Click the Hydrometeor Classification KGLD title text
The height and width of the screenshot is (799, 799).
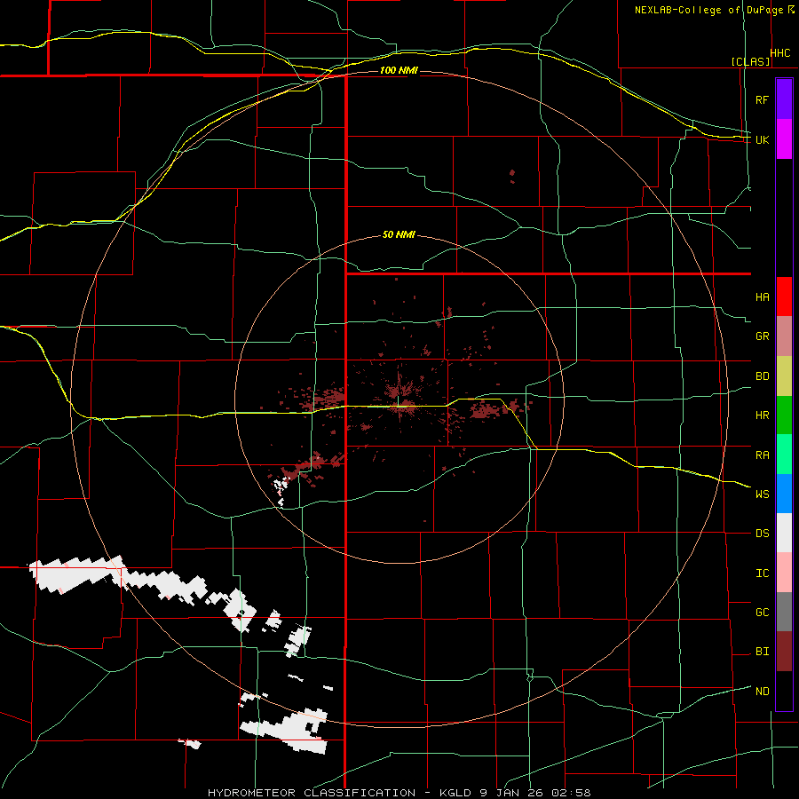[x=399, y=793]
